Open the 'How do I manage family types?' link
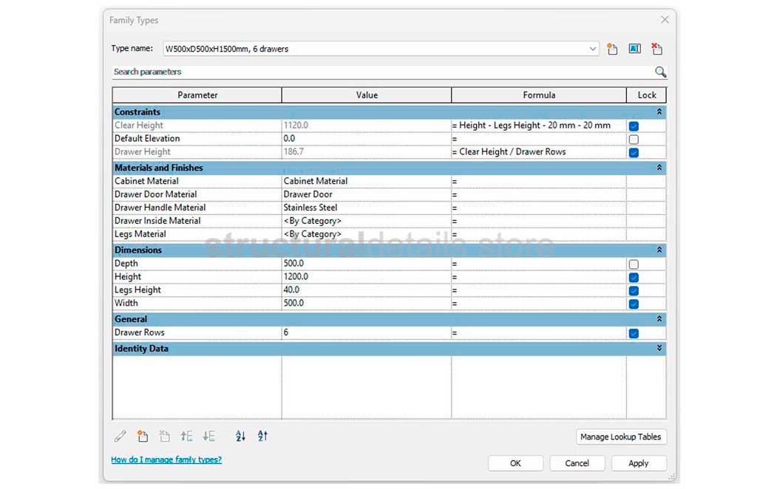 coord(166,459)
